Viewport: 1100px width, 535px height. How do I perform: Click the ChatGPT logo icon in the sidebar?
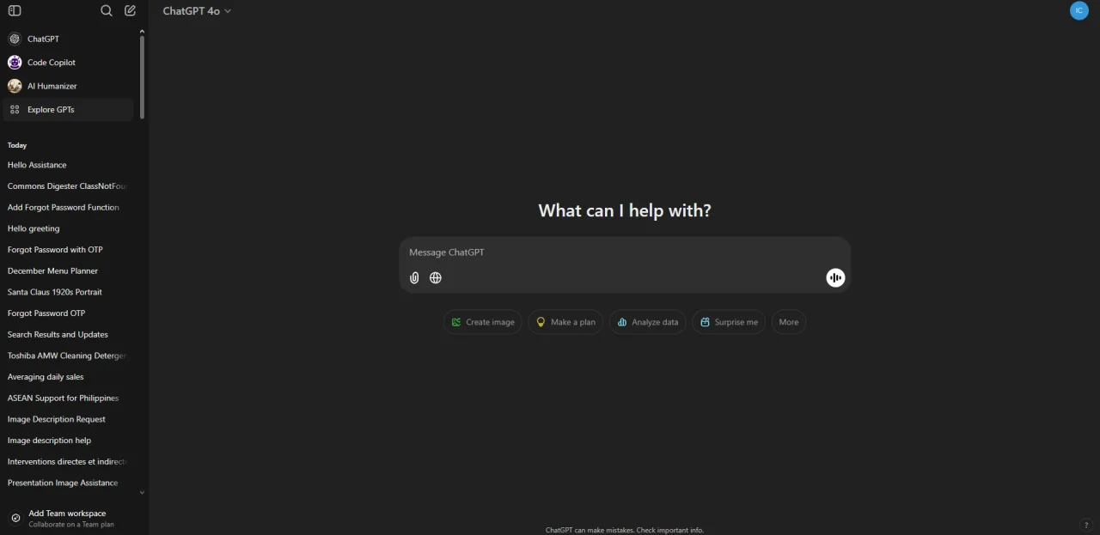[15, 39]
